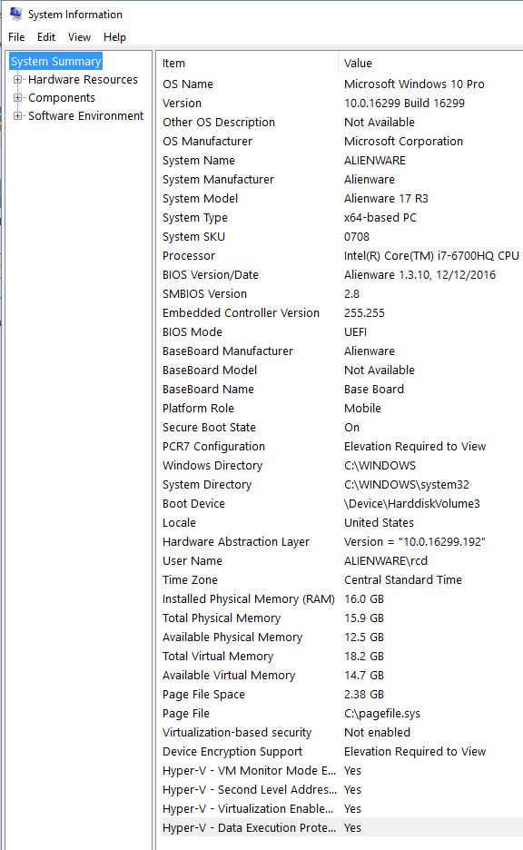523x850 pixels.
Task: Select System Model row
Action: pyautogui.click(x=340, y=198)
